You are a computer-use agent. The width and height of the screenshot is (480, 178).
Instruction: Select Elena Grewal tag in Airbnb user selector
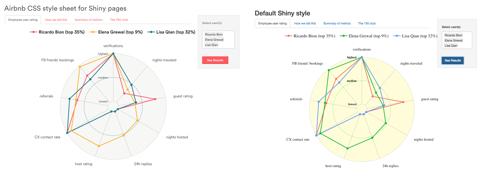tap(214, 39)
